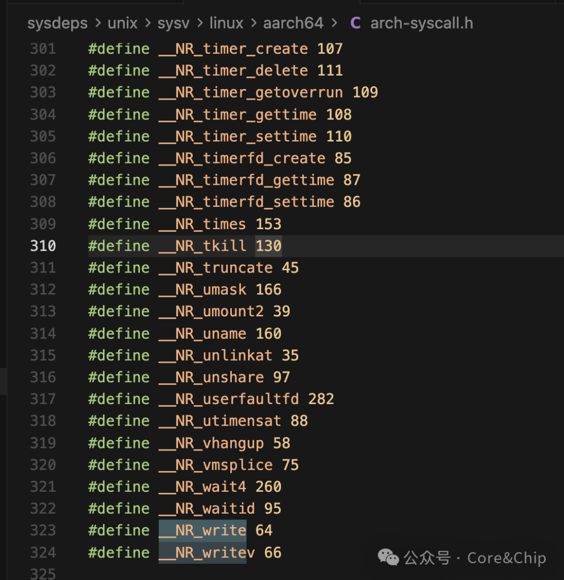Click the #define keyword on line 301

[x=119, y=49]
